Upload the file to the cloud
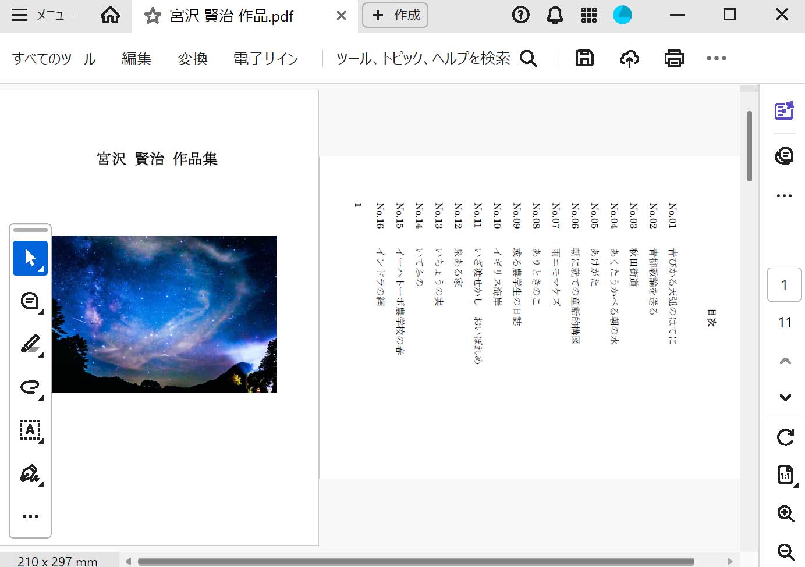The width and height of the screenshot is (805, 567). click(x=629, y=58)
